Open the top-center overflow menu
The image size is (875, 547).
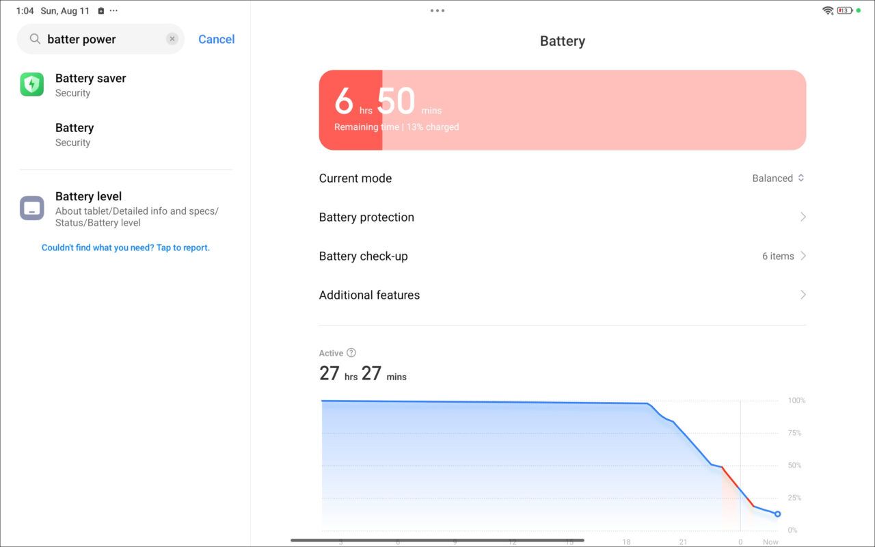pos(437,10)
